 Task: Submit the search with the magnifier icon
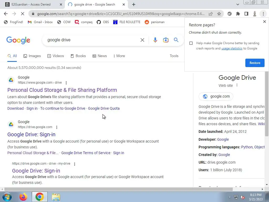(176, 40)
